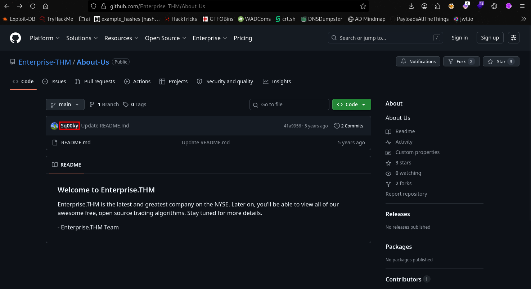Click the Sign up button

(490, 38)
